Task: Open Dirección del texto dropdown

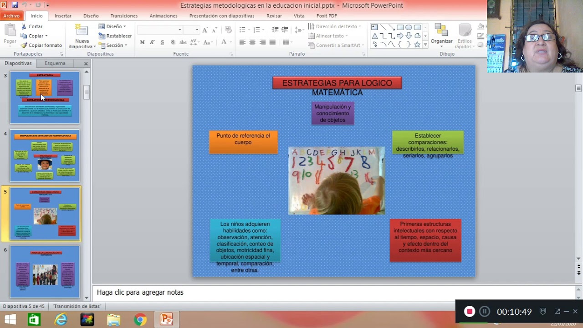Action: [335, 26]
